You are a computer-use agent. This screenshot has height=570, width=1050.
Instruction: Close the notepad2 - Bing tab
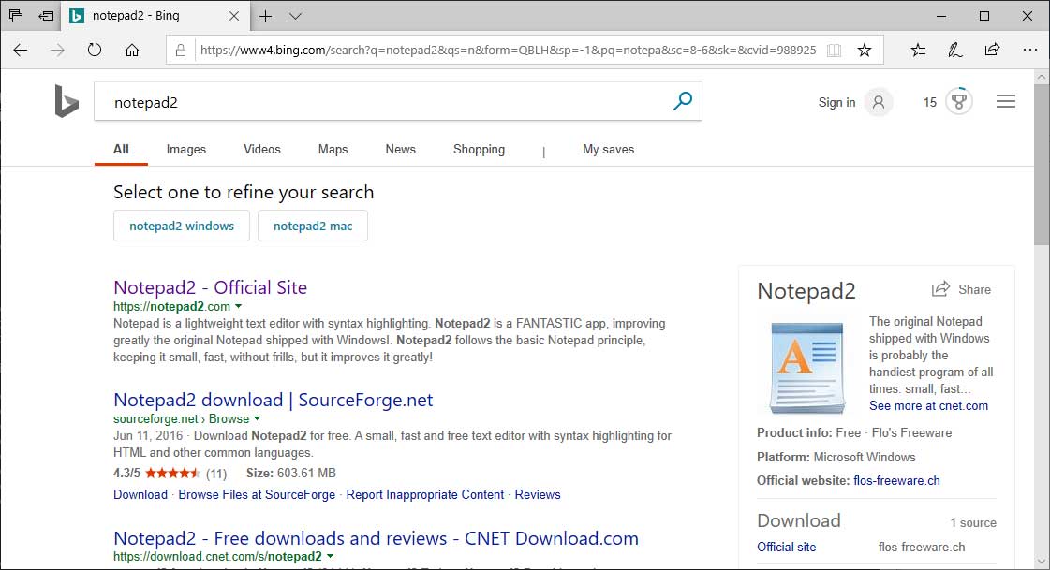[234, 16]
